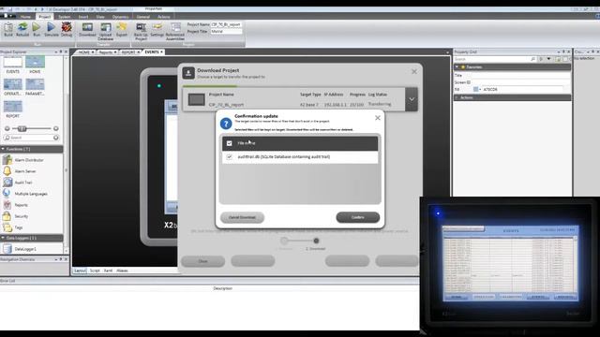This screenshot has height=337, width=600.
Task: Click the Rebuild icon
Action: tap(22, 29)
